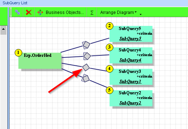The width and height of the screenshot is (188, 129).
Task: Click the sigma summation icon
Action: [92, 13]
